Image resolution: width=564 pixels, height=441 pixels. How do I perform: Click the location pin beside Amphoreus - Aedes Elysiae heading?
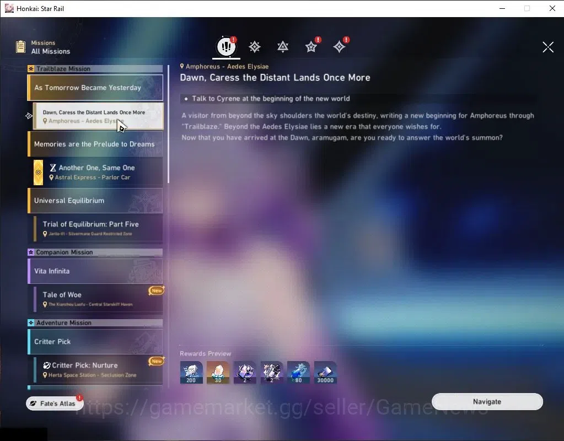tap(182, 66)
